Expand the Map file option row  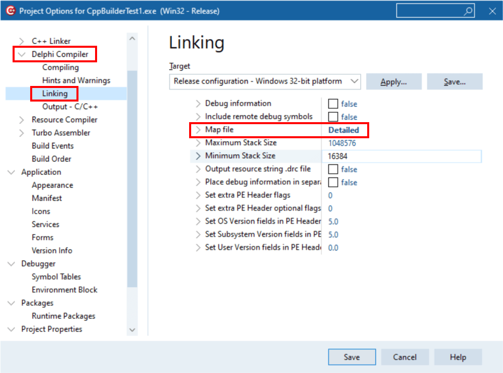pos(198,130)
